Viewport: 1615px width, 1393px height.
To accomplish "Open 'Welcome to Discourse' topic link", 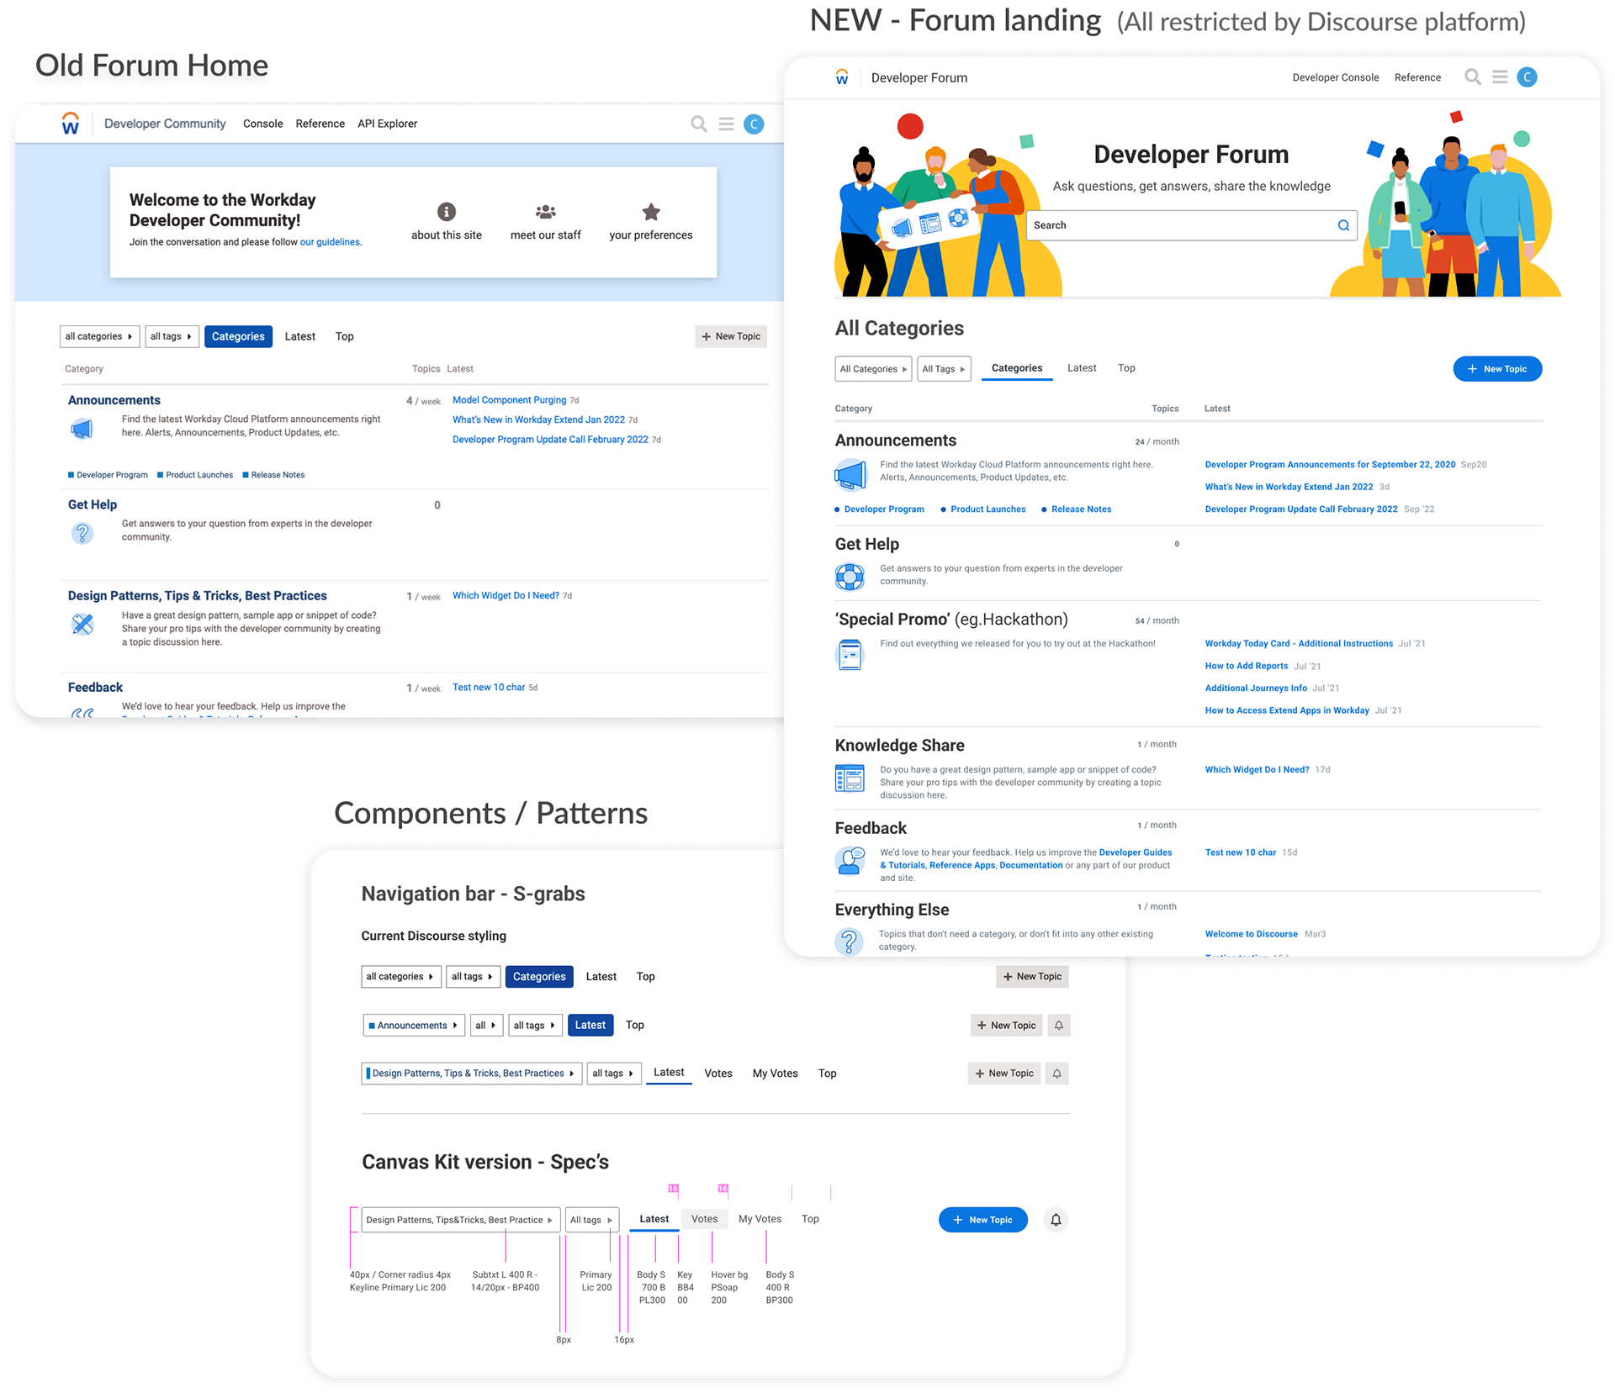I will (x=1251, y=934).
